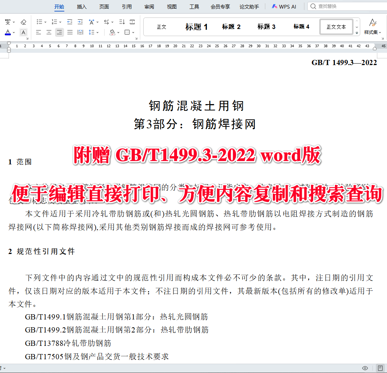The width and height of the screenshot is (387, 373).
Task: Expand the font color dropdown arrow
Action: pyautogui.click(x=14, y=32)
